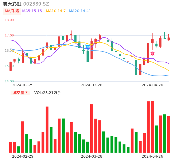Click the 2024-03-28 date under volume chart
181x160 pixels.
92,156
